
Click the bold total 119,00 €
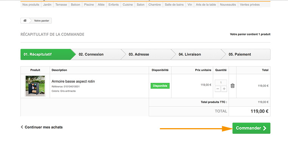260,111
